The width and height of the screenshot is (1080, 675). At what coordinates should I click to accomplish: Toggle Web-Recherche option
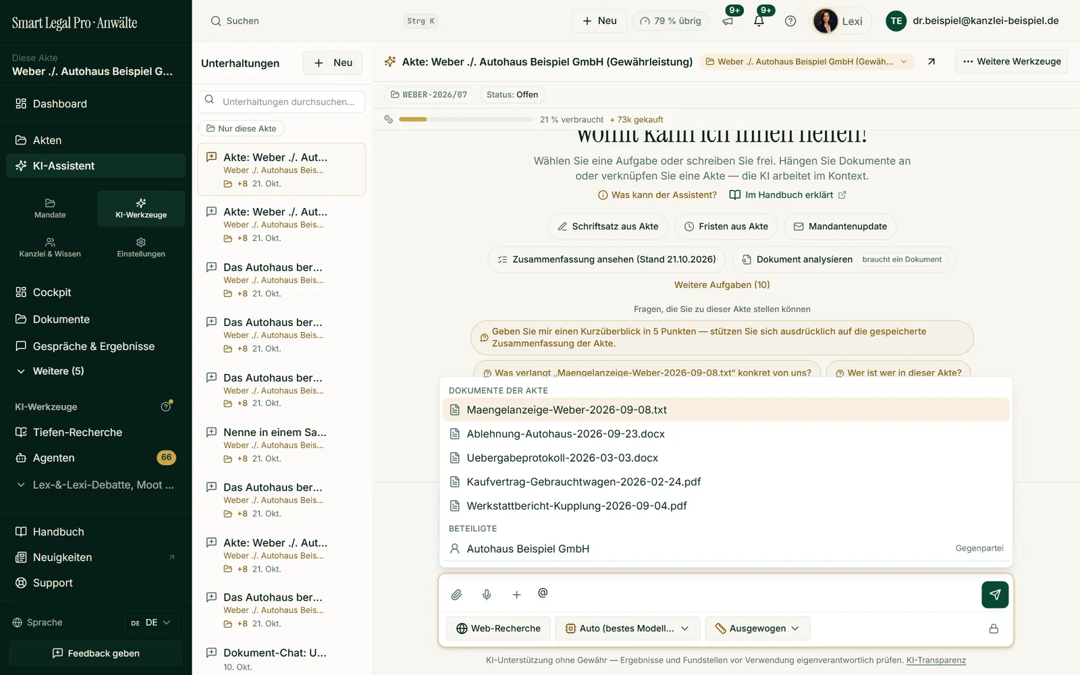(498, 628)
